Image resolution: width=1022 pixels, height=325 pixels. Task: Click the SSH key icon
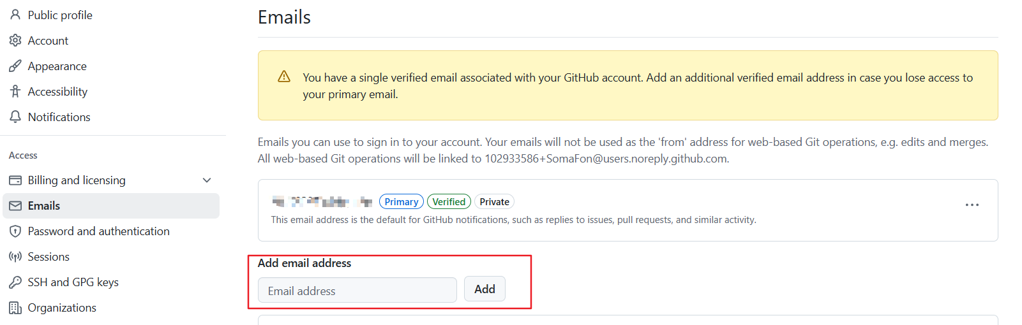[15, 282]
